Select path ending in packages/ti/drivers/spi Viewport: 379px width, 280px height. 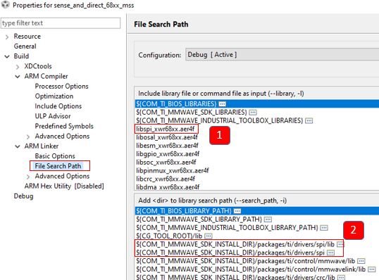pyautogui.click(x=230, y=253)
